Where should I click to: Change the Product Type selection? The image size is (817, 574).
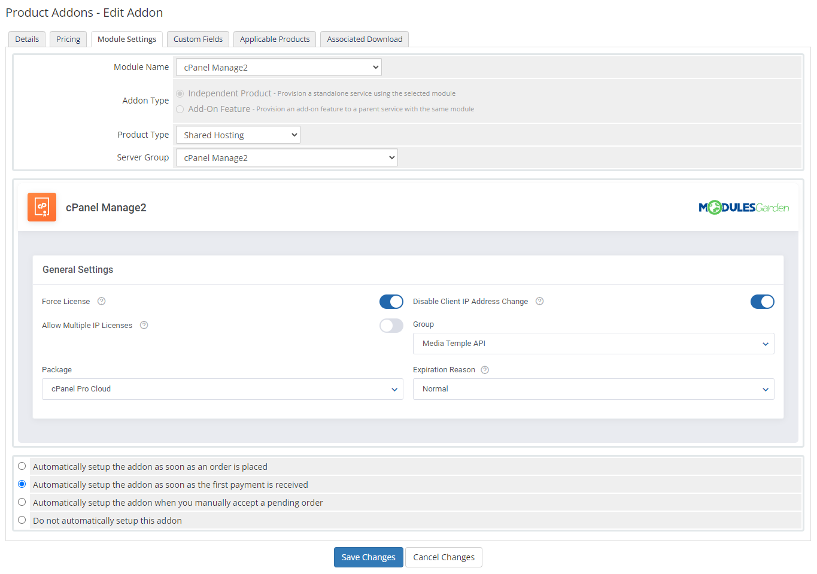pos(238,134)
